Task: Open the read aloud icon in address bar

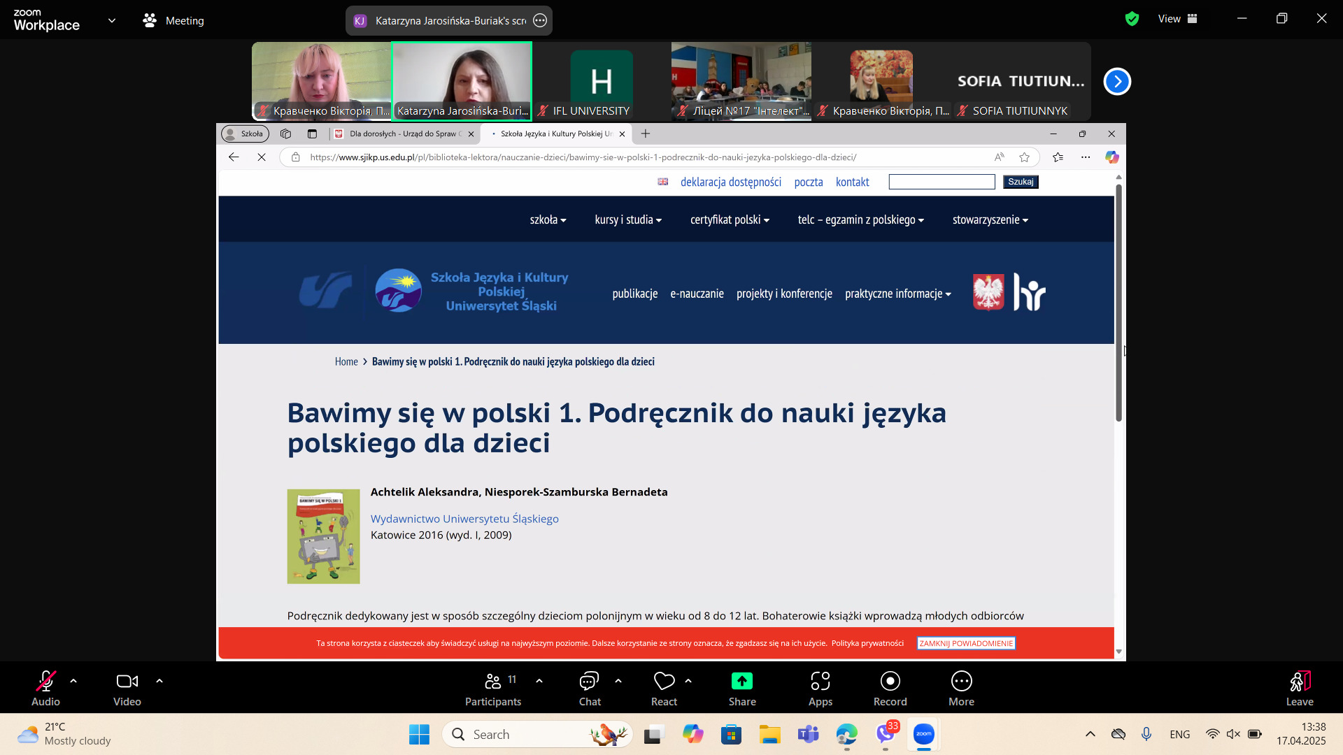Action: [x=1000, y=157]
